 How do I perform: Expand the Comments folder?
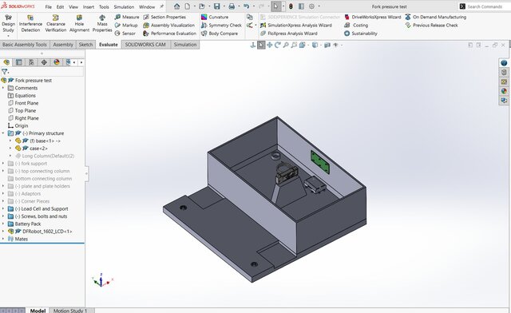pos(3,88)
